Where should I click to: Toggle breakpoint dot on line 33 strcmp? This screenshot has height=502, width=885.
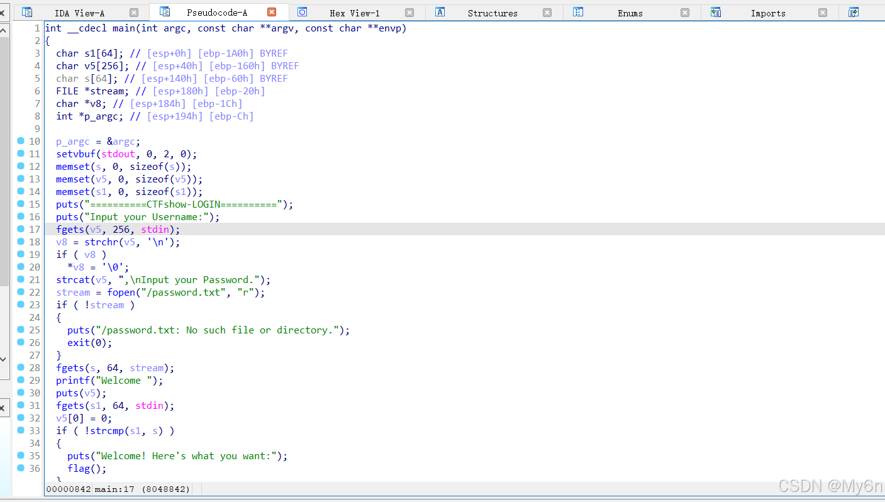[21, 430]
